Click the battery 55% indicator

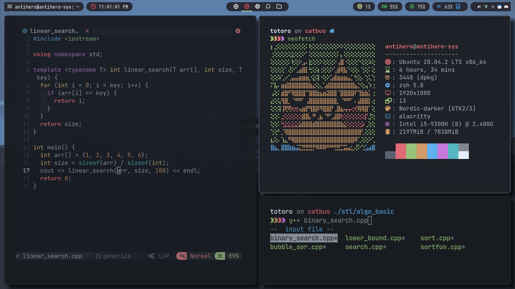coord(390,7)
